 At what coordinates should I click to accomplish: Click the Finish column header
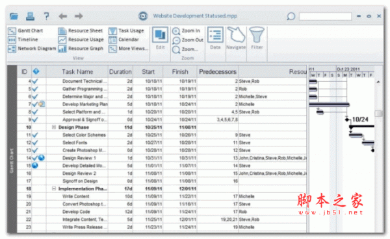click(x=180, y=72)
